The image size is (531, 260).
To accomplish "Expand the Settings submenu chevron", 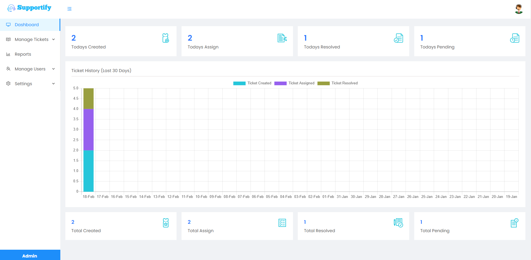I will (53, 84).
